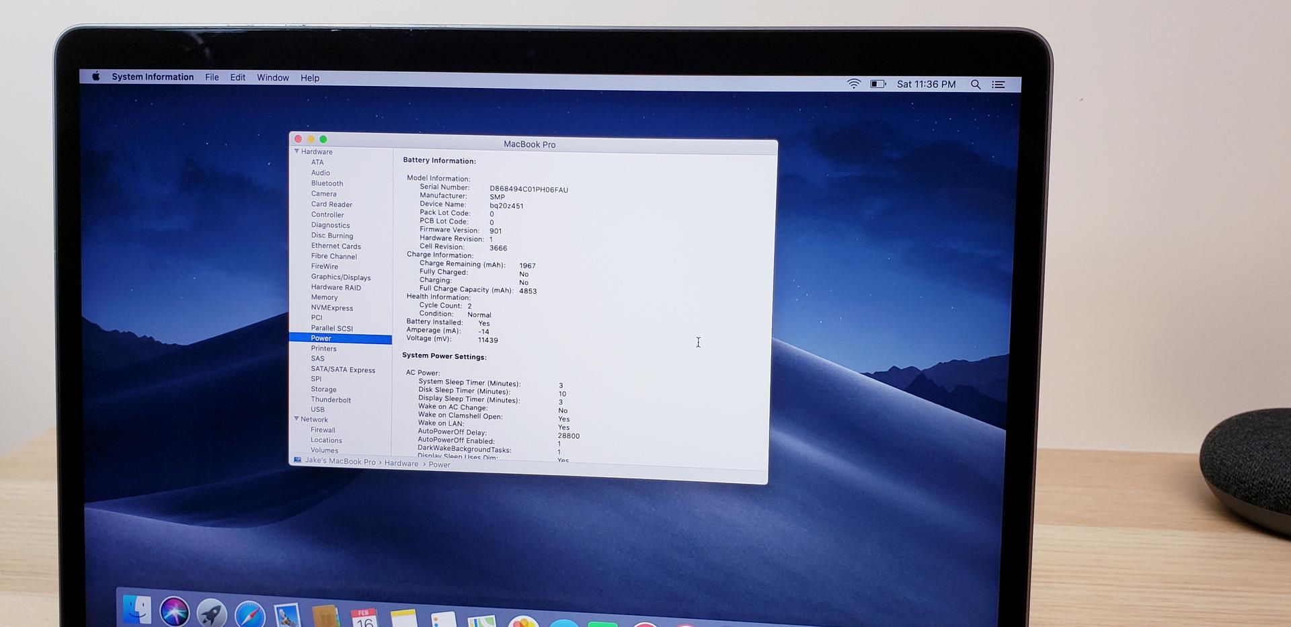Image resolution: width=1291 pixels, height=627 pixels.
Task: Select Camera in sidebar
Action: (x=323, y=194)
